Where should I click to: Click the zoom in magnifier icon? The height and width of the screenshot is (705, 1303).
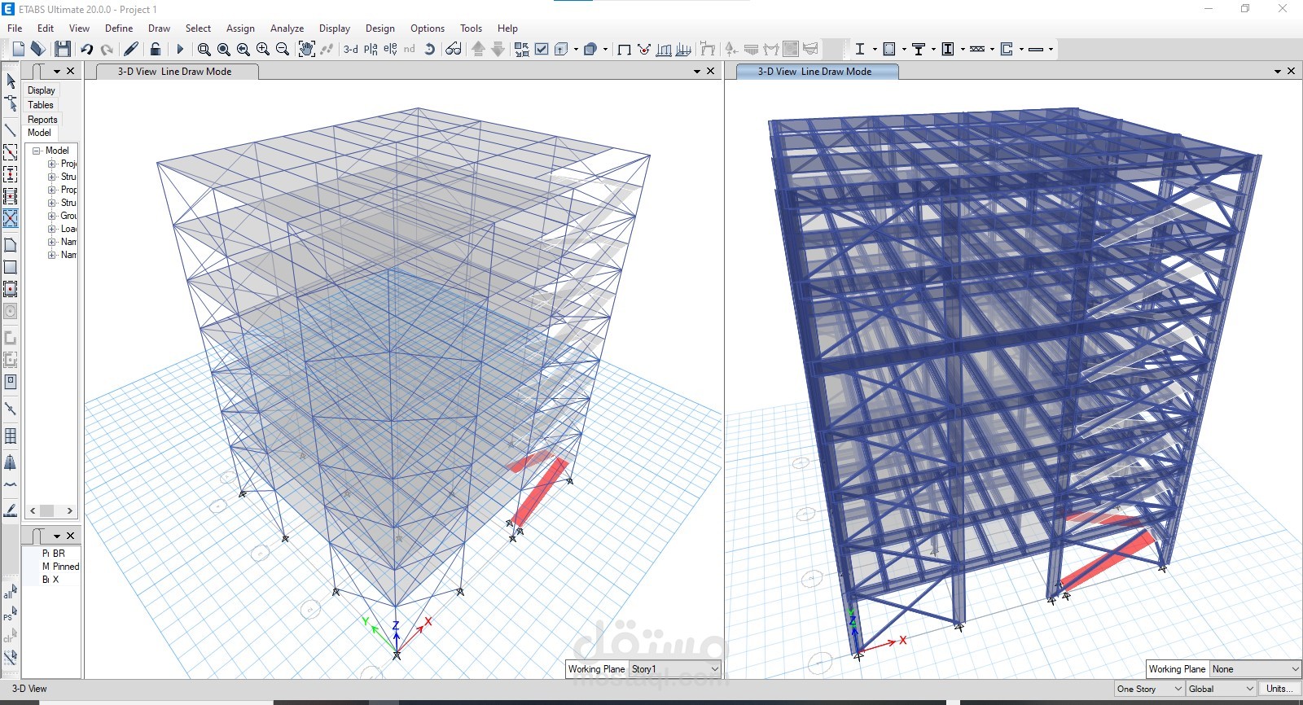[x=263, y=50]
